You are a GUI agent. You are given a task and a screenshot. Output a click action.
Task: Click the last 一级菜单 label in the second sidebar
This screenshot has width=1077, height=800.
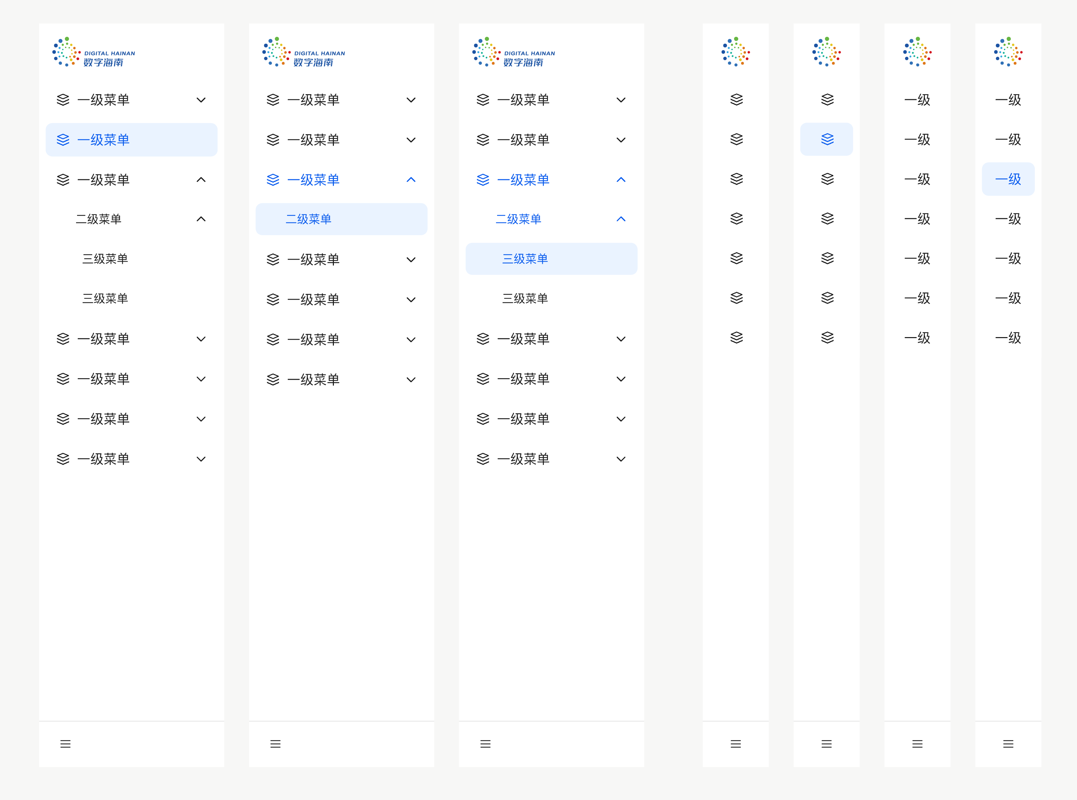tap(313, 380)
